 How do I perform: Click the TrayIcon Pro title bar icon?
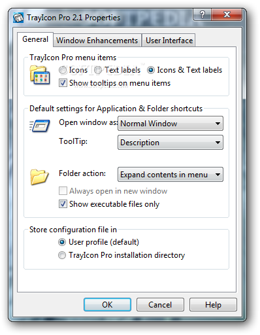(x=18, y=18)
